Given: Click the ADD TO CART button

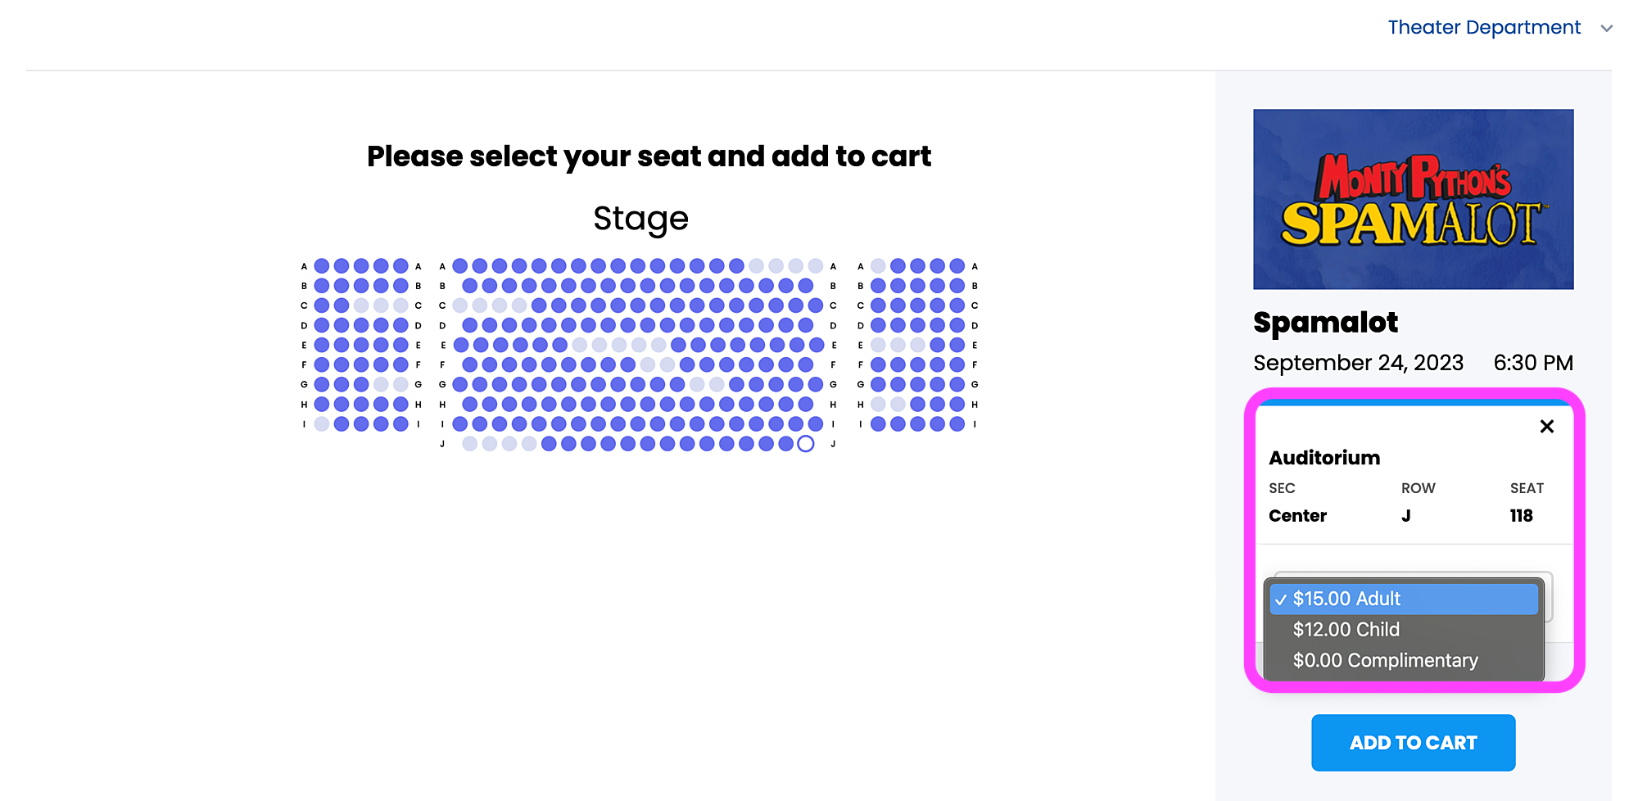Looking at the screenshot, I should point(1413,743).
